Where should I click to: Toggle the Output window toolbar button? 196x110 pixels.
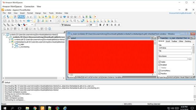(x=23, y=17)
